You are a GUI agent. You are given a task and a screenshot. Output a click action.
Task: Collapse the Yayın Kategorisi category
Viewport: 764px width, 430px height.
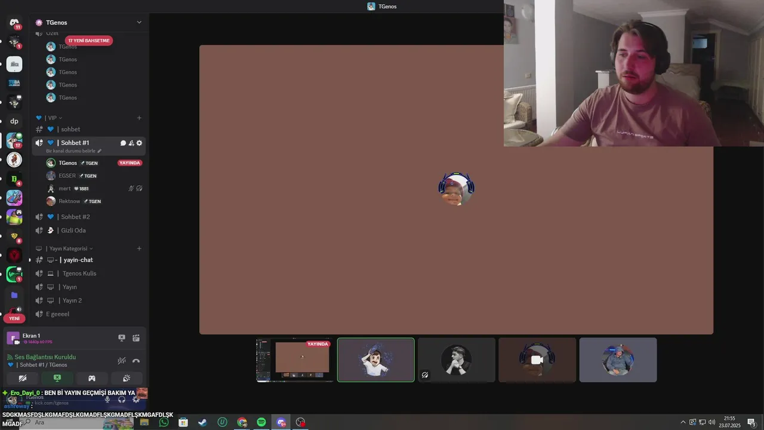[x=64, y=248]
